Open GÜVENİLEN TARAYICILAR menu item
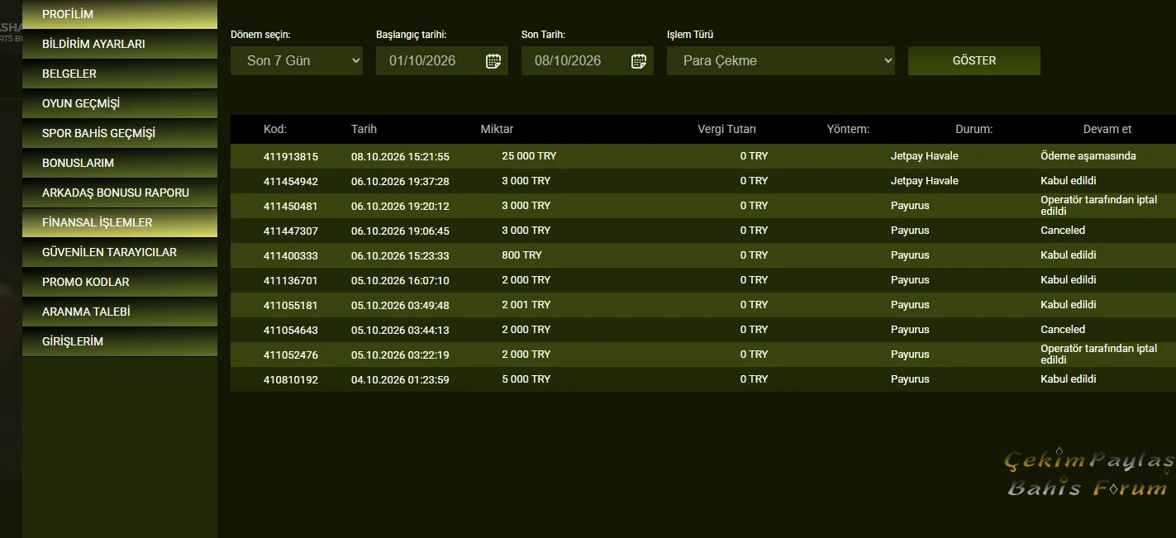Viewport: 1176px width, 538px height. tap(120, 252)
